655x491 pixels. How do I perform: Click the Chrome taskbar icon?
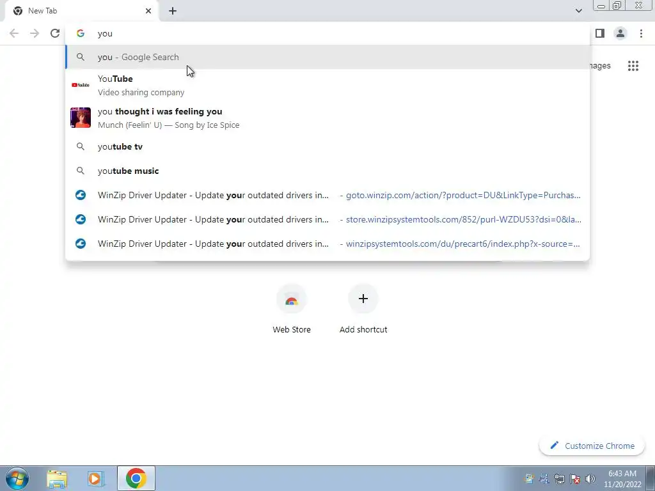[x=136, y=478]
